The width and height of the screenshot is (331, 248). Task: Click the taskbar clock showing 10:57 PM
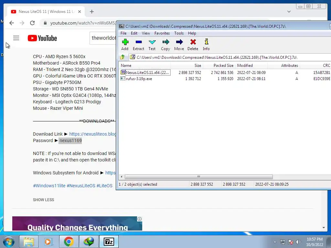tap(315, 242)
